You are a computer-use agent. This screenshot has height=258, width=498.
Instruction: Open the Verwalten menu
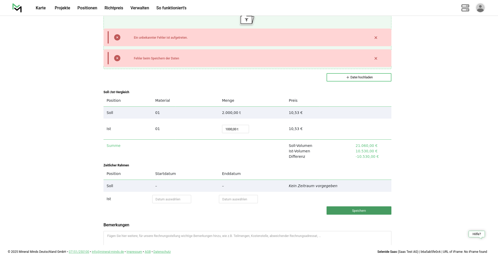(x=140, y=8)
